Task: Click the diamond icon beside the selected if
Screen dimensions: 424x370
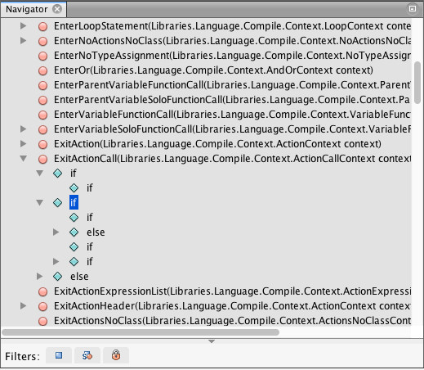Action: pyautogui.click(x=58, y=203)
